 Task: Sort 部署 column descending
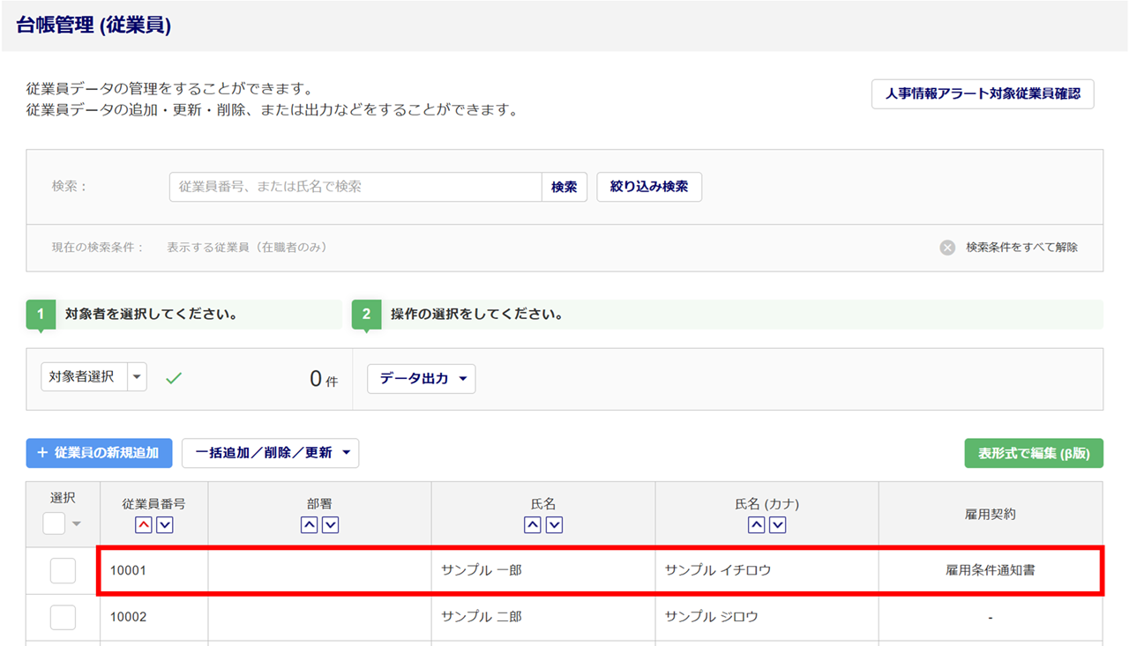[x=331, y=525]
